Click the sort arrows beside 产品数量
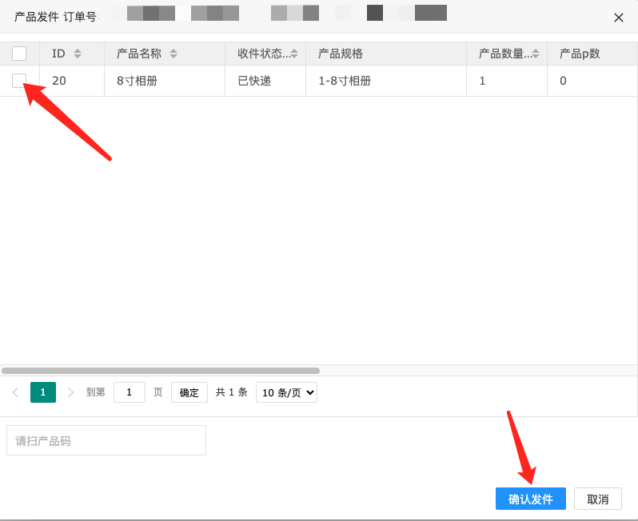This screenshot has width=638, height=521. point(536,54)
